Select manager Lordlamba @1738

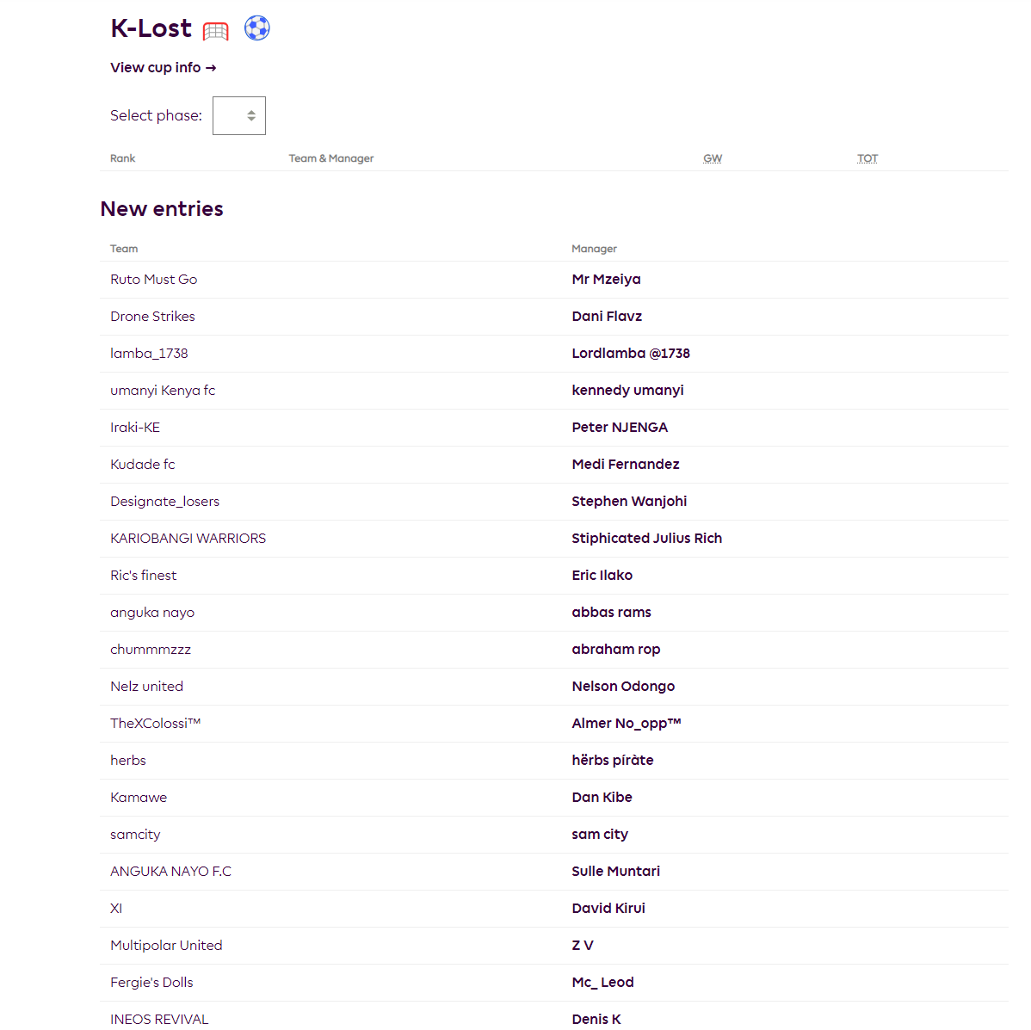click(x=631, y=353)
